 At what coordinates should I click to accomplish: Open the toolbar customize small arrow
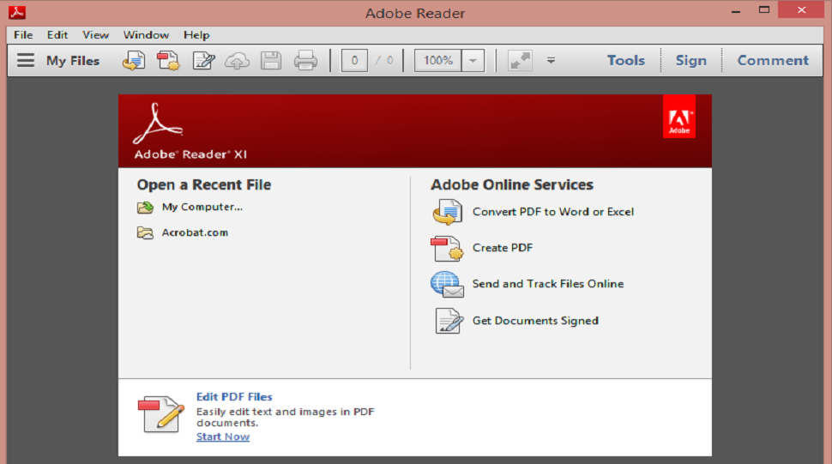point(552,60)
